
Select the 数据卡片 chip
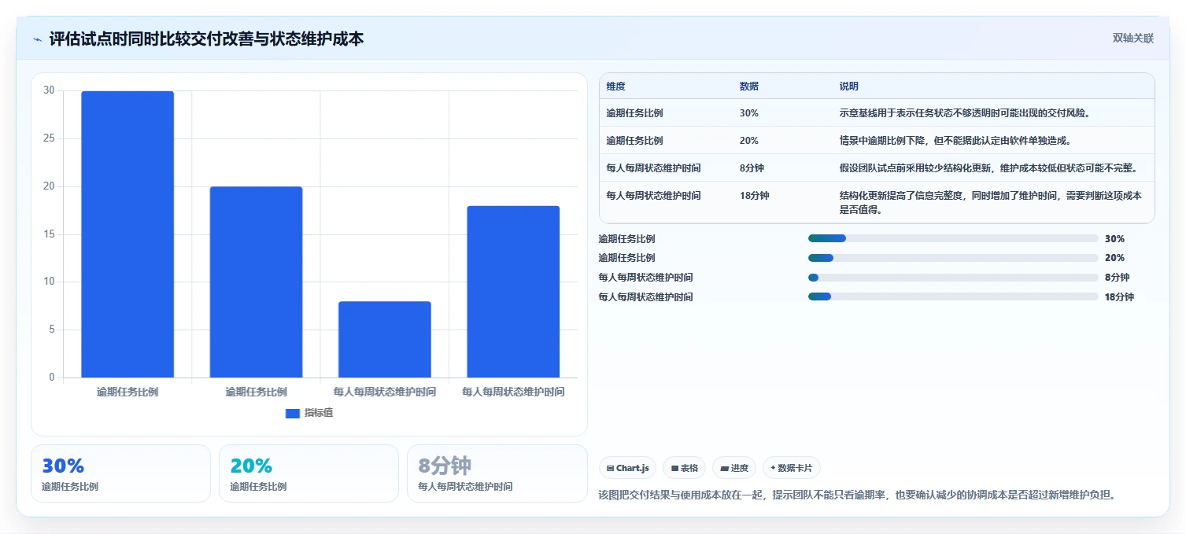pos(792,468)
